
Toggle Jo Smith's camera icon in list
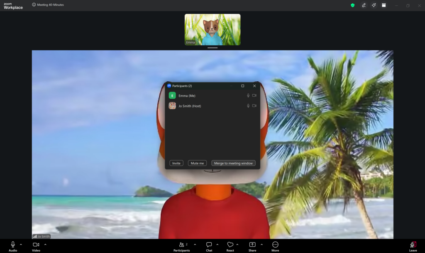click(x=254, y=106)
